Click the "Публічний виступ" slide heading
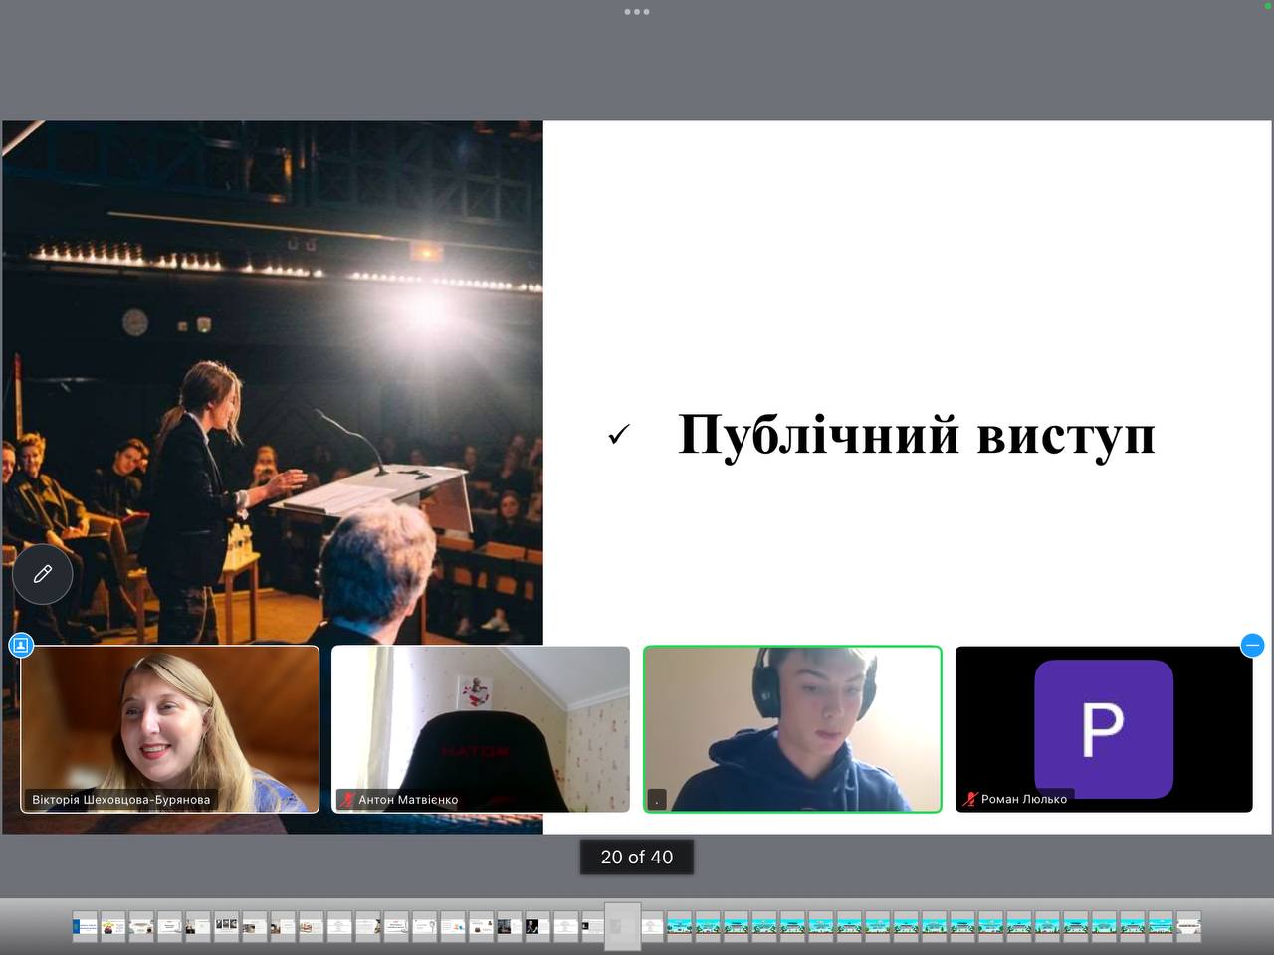Viewport: 1274px width, 955px height. pos(916,435)
